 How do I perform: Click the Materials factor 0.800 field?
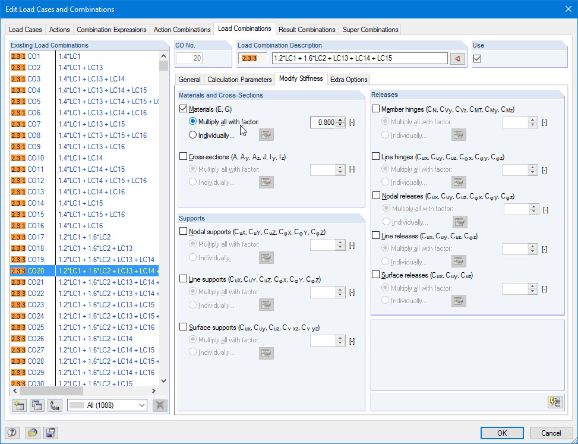(x=323, y=122)
